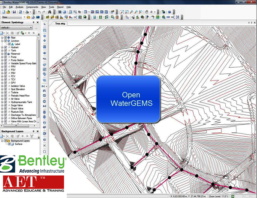Open the <default> symbology dropdown
The height and width of the screenshot is (198, 257).
point(31,27)
